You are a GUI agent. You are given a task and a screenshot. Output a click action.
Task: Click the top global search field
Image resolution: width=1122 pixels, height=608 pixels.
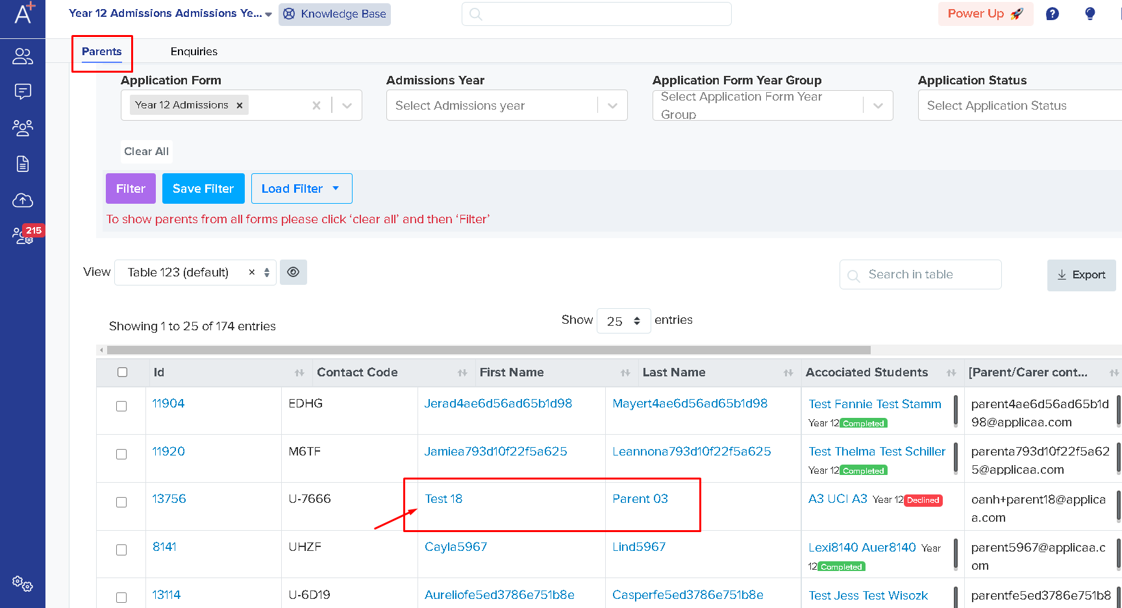596,14
